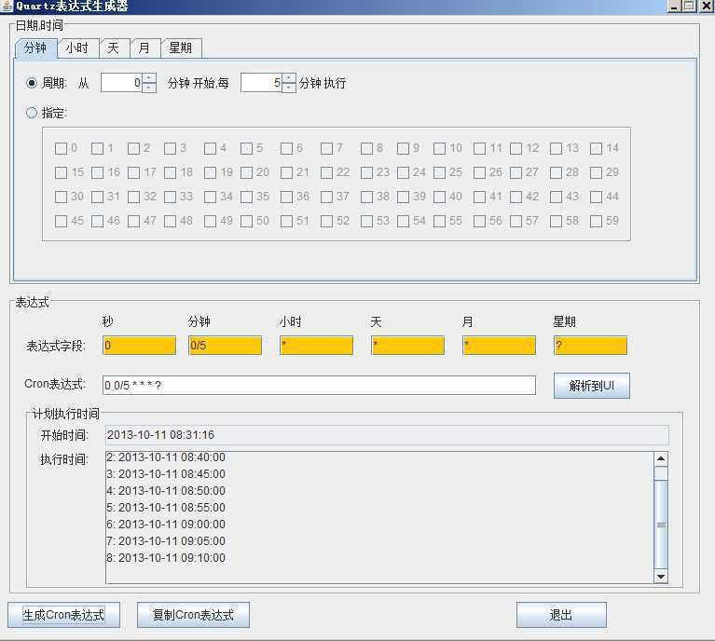Click the 小时 expression field
Viewport: 715px width, 641px height.
coord(316,345)
